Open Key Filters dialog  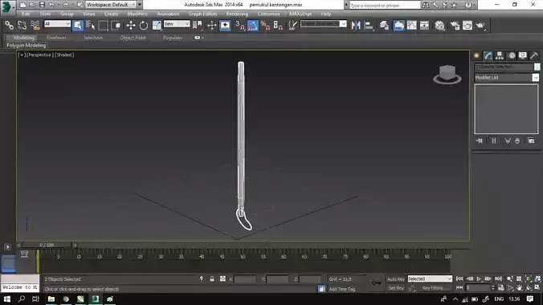(x=432, y=288)
